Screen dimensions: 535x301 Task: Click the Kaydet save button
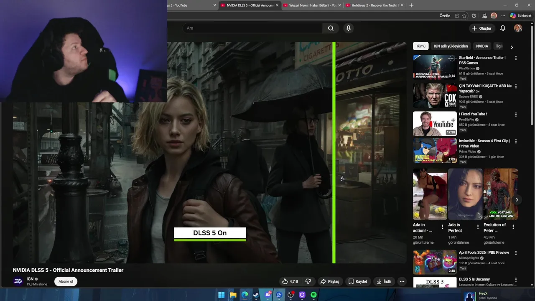coord(358,281)
